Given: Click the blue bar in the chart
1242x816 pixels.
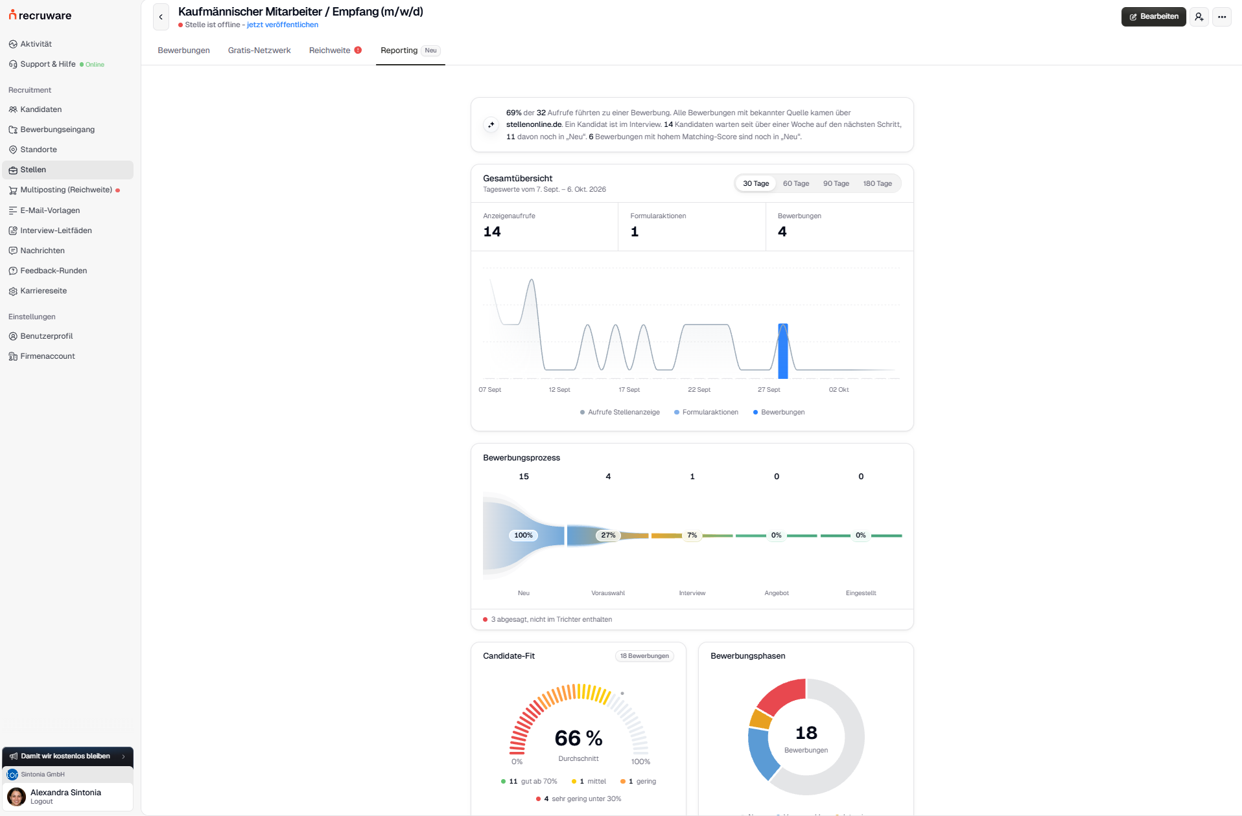Looking at the screenshot, I should (x=783, y=351).
